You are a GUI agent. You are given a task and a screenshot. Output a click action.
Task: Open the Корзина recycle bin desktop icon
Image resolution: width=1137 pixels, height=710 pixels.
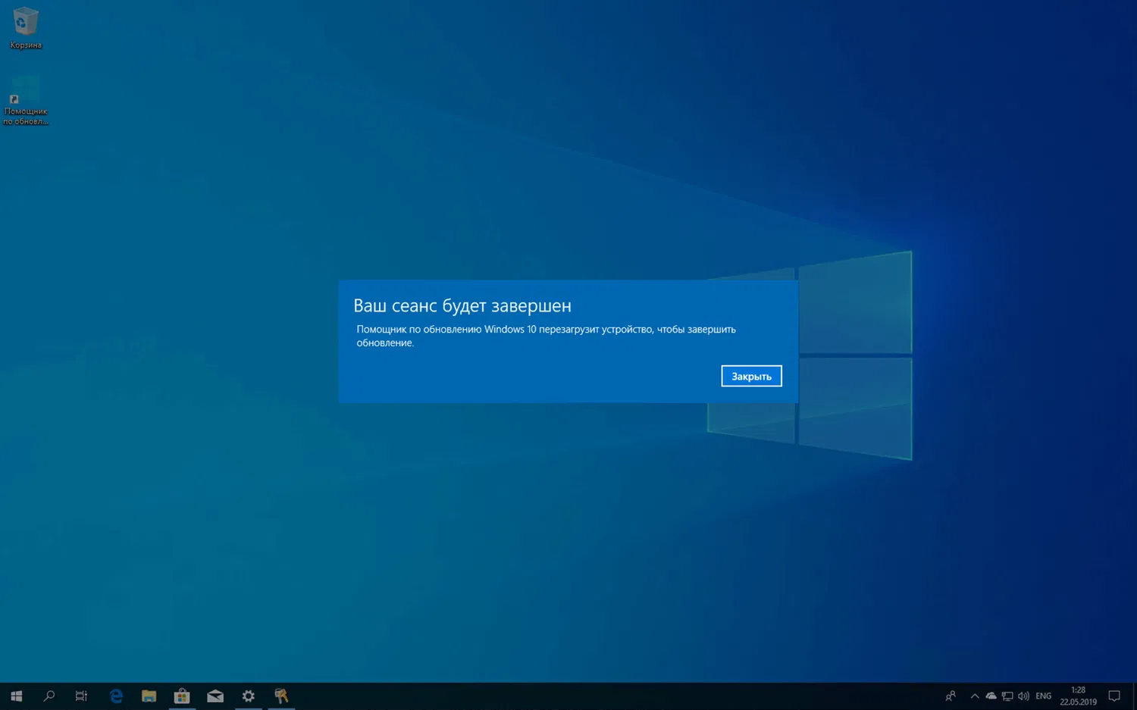(26, 28)
